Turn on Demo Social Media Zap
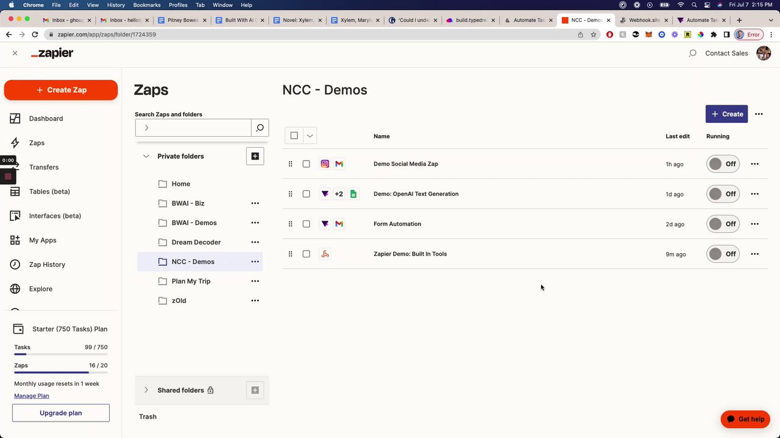 click(x=723, y=164)
